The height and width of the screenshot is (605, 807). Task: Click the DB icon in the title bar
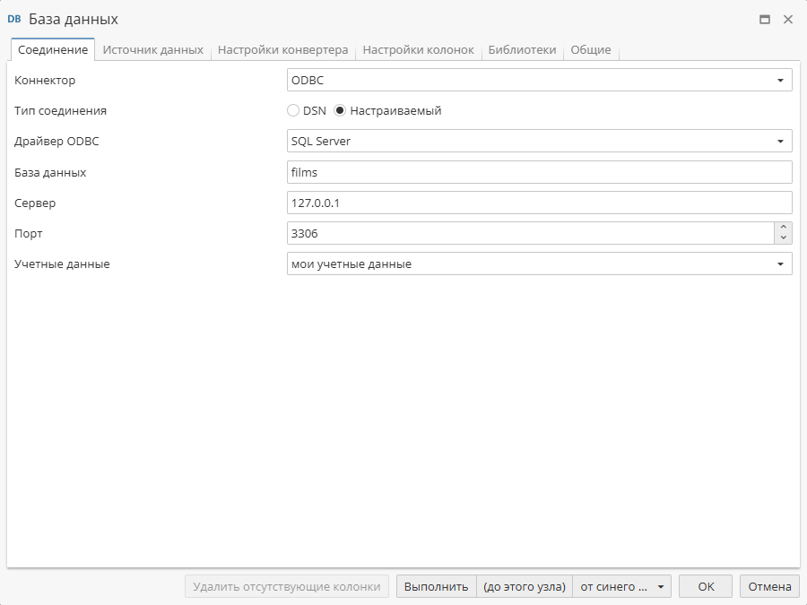(x=15, y=18)
